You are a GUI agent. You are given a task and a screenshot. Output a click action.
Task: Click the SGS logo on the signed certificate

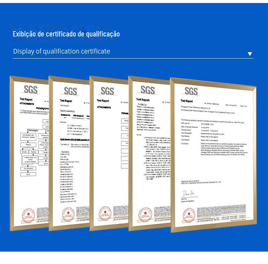(191, 91)
